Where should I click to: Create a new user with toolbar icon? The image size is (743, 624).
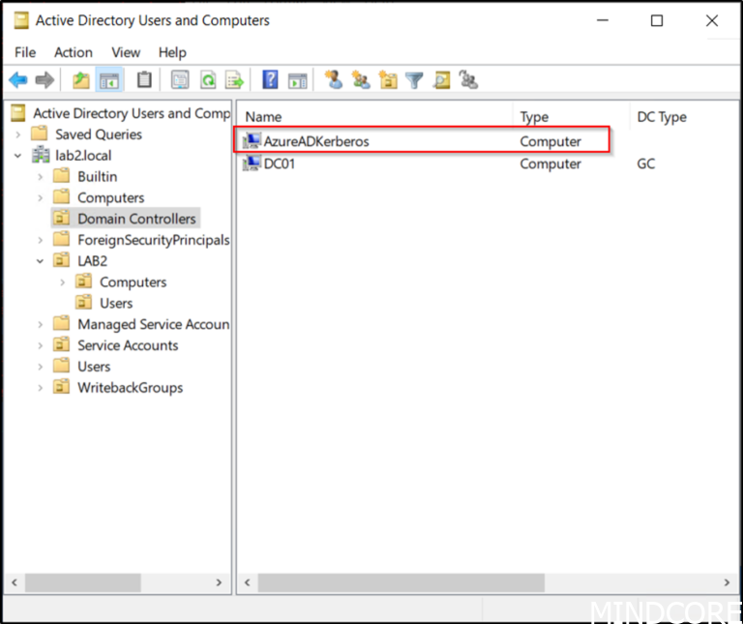[x=334, y=79]
